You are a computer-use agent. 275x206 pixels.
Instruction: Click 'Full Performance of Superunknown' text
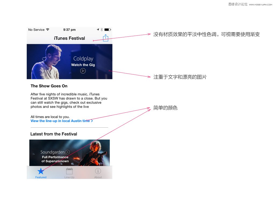(x=55, y=159)
